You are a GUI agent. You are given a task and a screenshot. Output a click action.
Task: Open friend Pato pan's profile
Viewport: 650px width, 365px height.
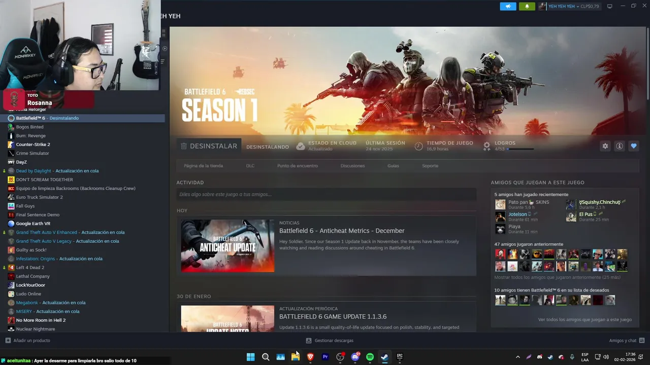tap(529, 202)
